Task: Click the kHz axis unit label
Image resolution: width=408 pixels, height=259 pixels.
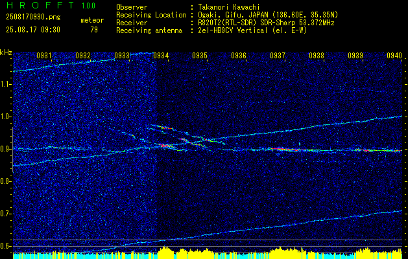Action: click(x=6, y=52)
